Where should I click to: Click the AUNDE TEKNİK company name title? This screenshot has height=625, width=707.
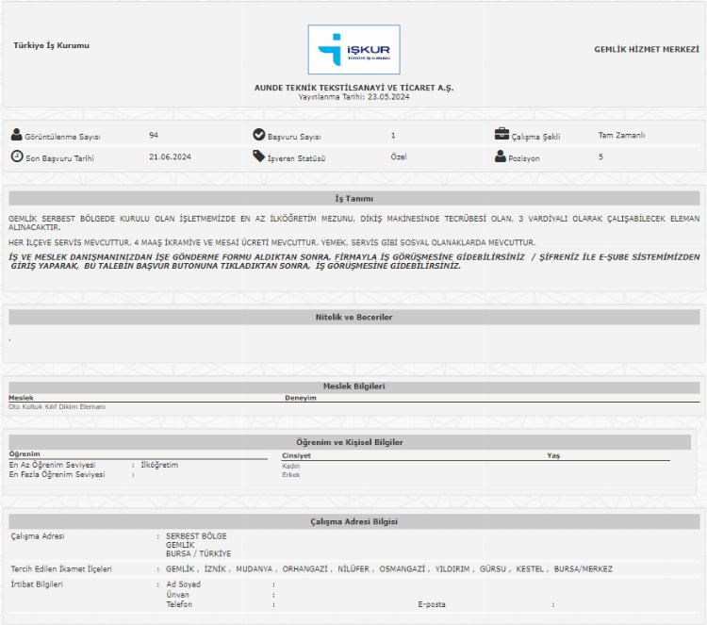point(353,88)
